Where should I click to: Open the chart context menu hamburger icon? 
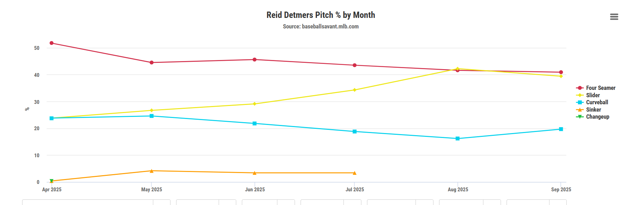pyautogui.click(x=614, y=17)
